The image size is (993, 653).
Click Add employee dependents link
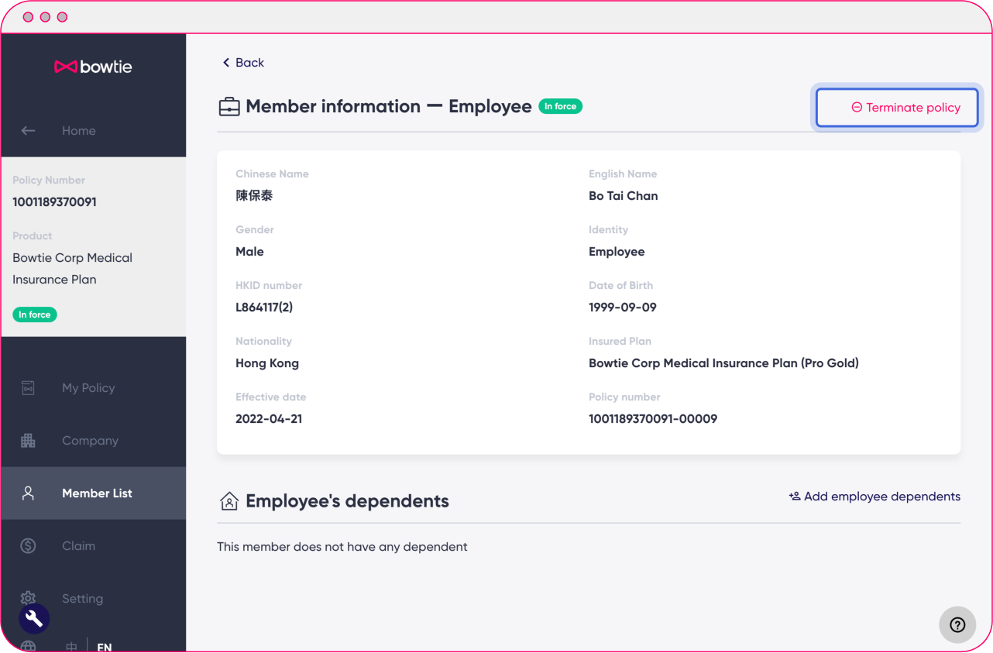(874, 497)
